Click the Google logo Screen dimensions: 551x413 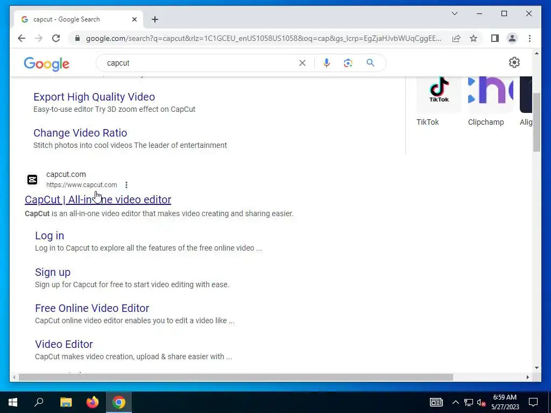tap(46, 63)
